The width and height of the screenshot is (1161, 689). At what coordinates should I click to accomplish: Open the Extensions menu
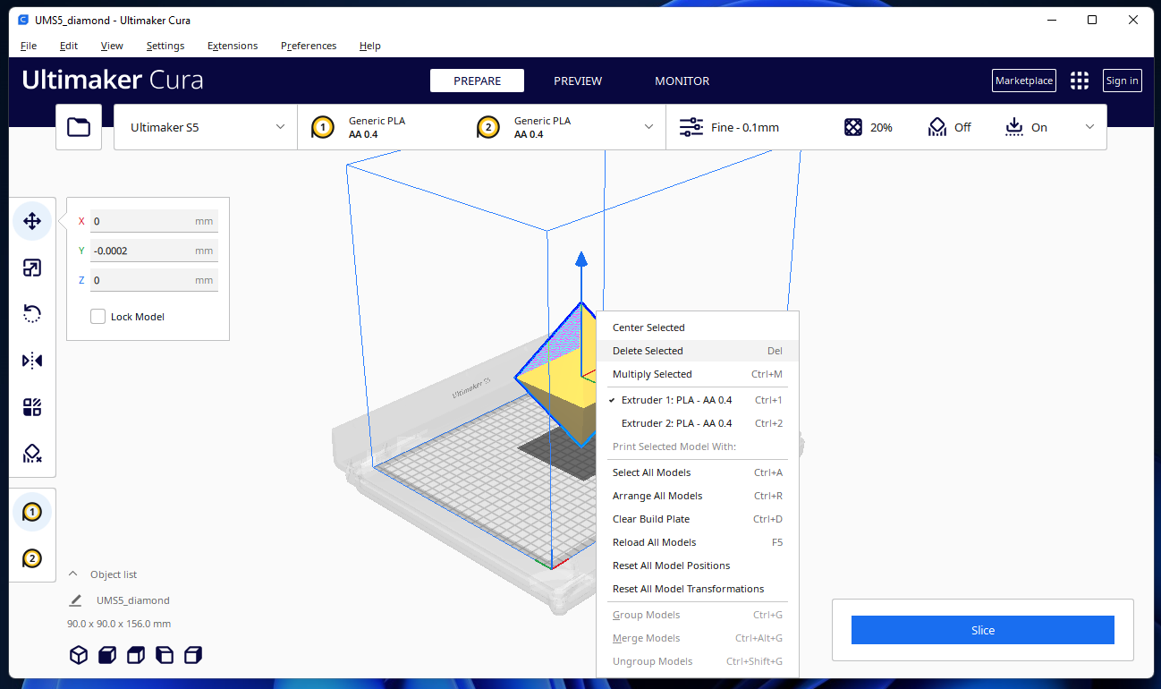(x=233, y=46)
